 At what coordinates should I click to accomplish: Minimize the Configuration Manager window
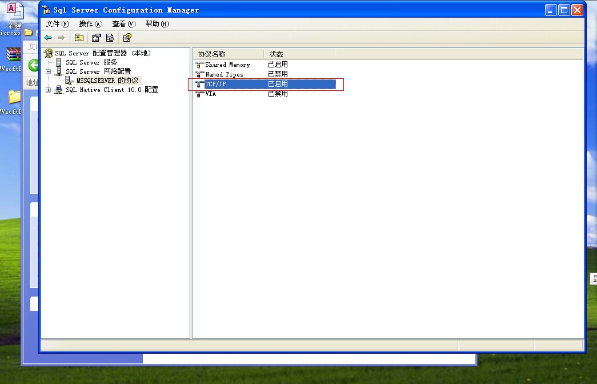point(551,10)
